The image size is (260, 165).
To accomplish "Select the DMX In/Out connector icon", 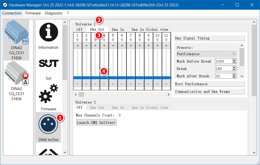I will [x=48, y=125].
